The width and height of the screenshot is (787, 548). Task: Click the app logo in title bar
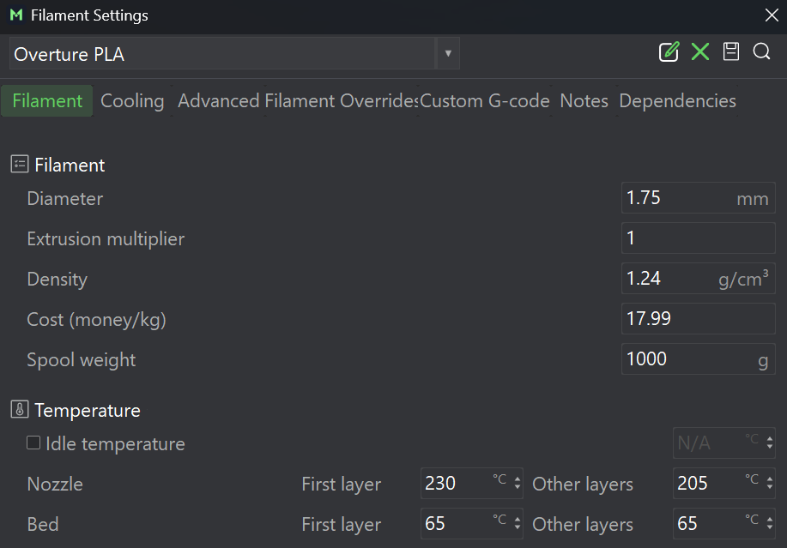click(x=16, y=15)
